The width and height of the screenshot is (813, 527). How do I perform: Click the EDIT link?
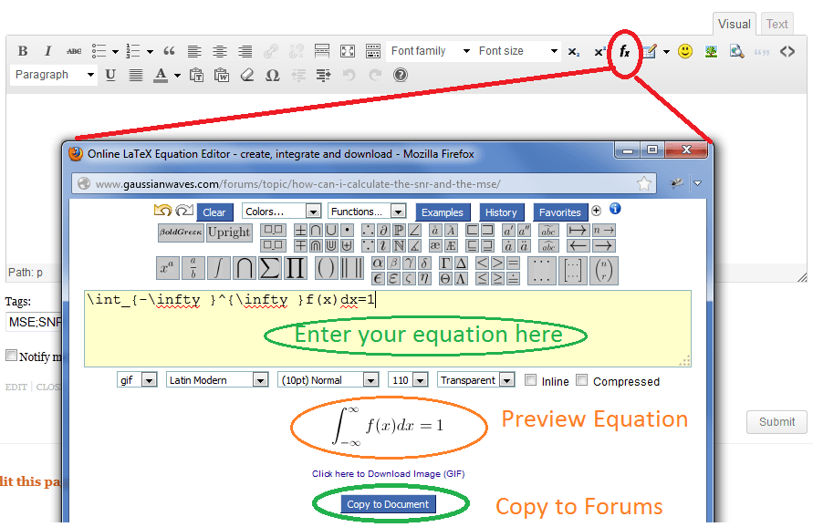[x=16, y=387]
